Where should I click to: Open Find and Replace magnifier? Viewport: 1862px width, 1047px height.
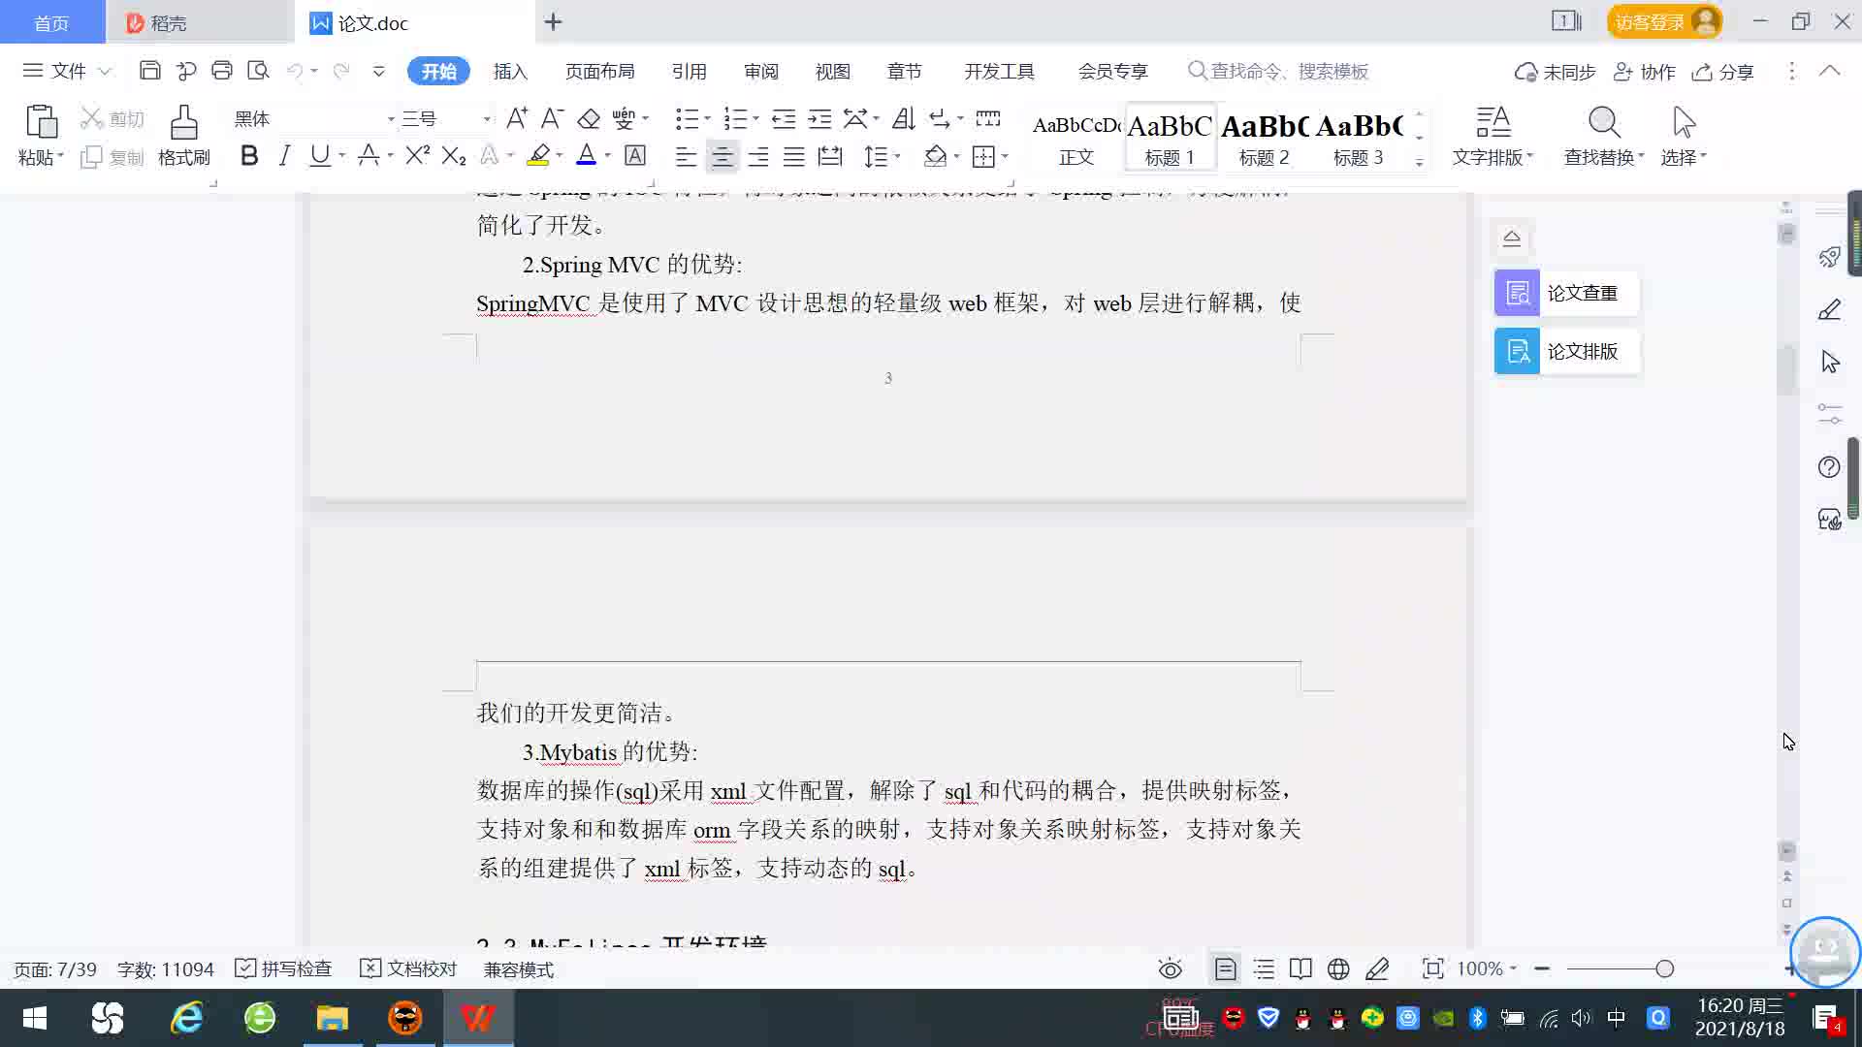(1604, 123)
